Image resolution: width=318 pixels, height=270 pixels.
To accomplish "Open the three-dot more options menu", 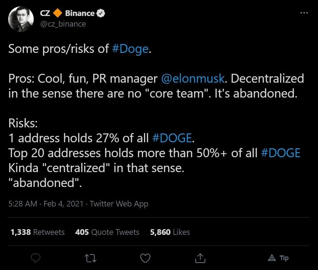I will (304, 13).
